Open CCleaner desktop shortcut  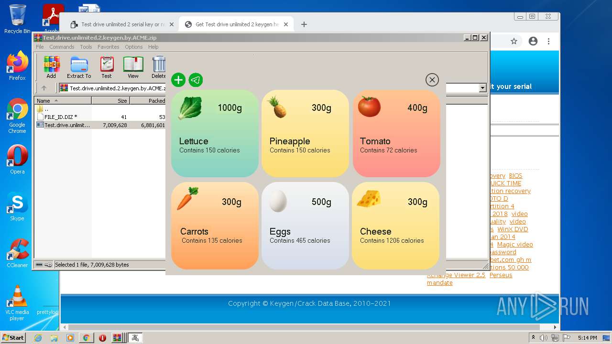tap(17, 253)
